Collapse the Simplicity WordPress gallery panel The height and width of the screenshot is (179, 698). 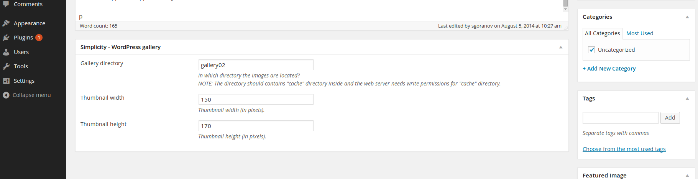pyautogui.click(x=561, y=47)
